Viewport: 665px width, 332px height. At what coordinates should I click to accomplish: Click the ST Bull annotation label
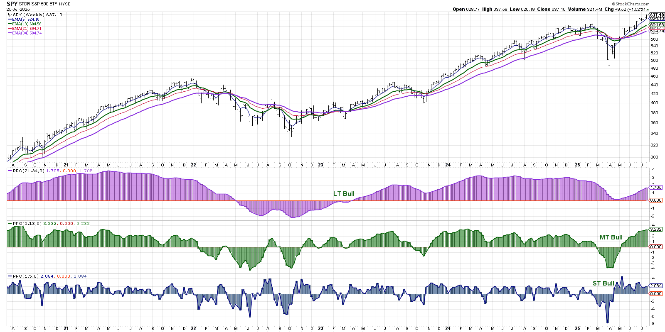coord(603,283)
